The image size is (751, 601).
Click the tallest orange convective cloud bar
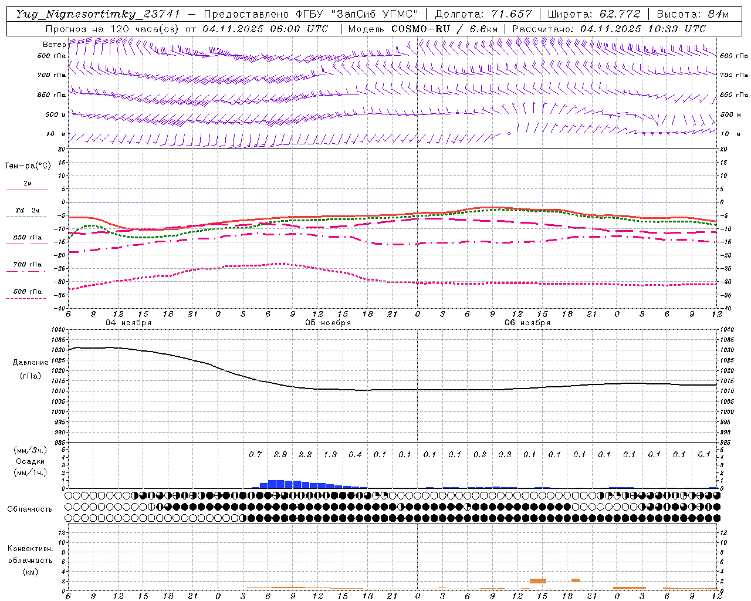(x=538, y=580)
